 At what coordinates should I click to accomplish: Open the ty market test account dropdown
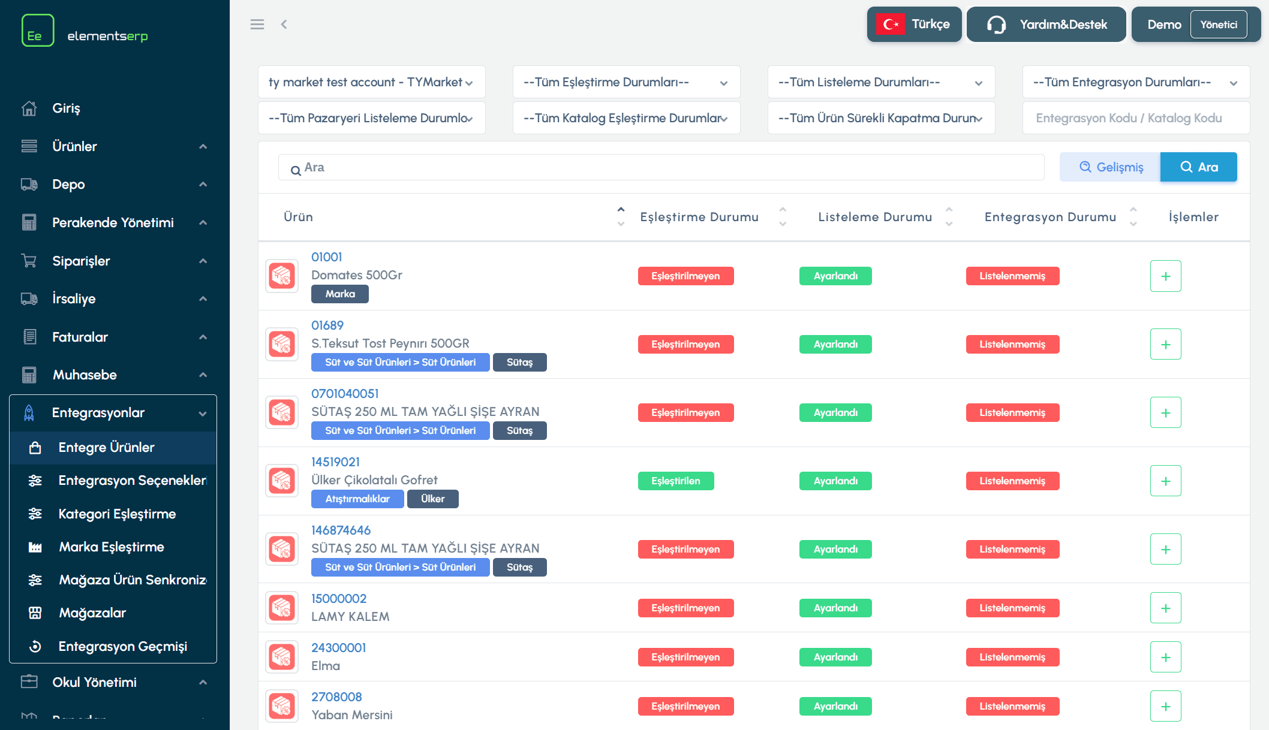point(371,82)
